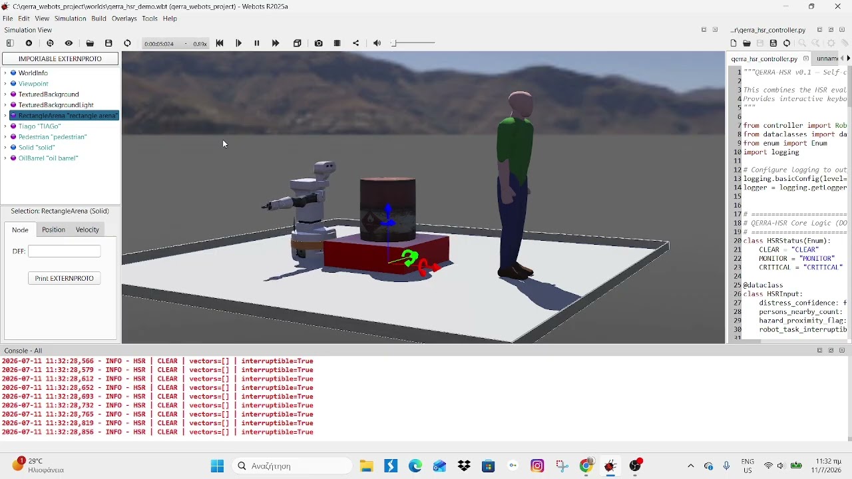Open the Simulation menu

coord(70,19)
